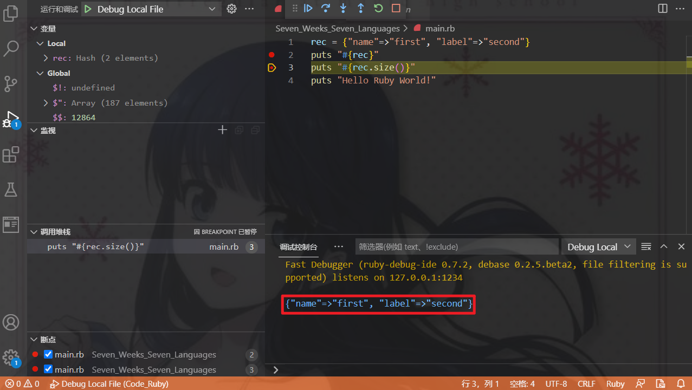Stop the running debug session
The width and height of the screenshot is (692, 390).
tap(396, 9)
